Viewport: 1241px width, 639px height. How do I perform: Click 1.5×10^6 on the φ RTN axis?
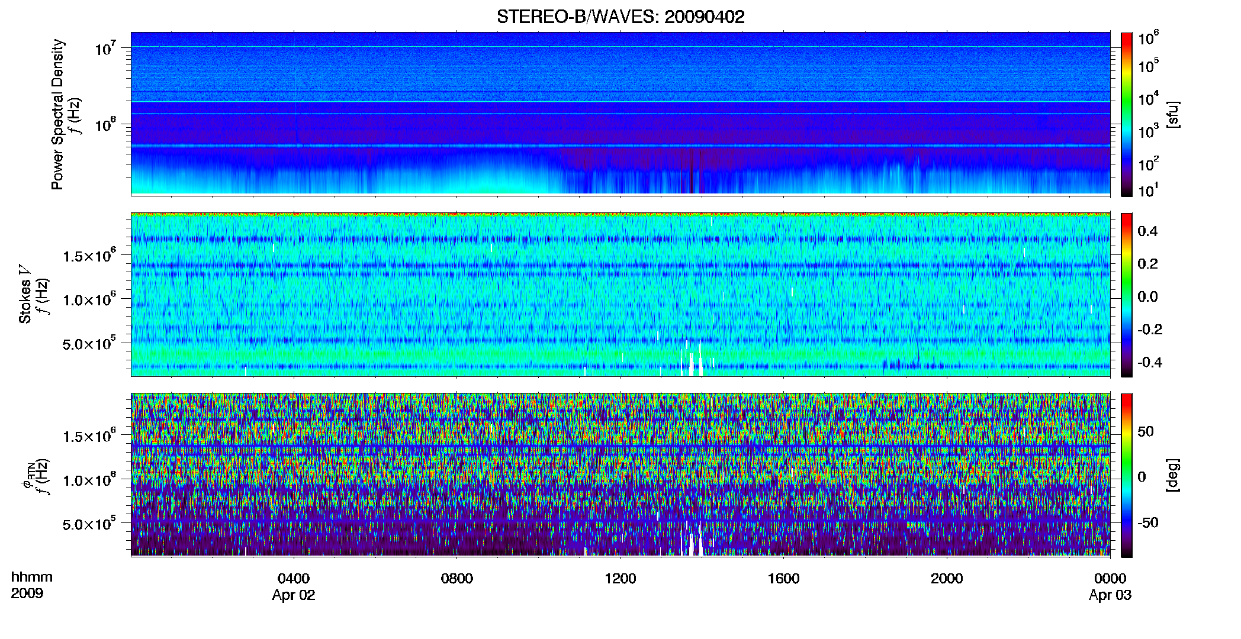89,436
